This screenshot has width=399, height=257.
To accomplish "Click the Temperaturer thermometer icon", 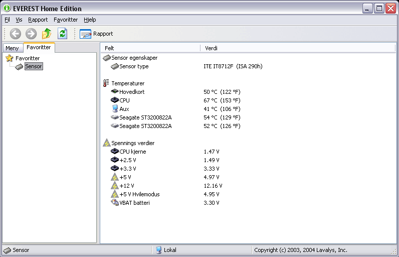I will [106, 83].
